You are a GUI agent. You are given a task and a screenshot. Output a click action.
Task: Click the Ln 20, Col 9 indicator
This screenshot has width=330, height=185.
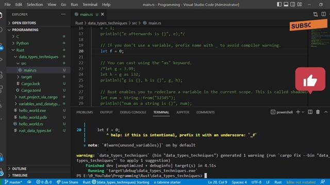(x=218, y=182)
